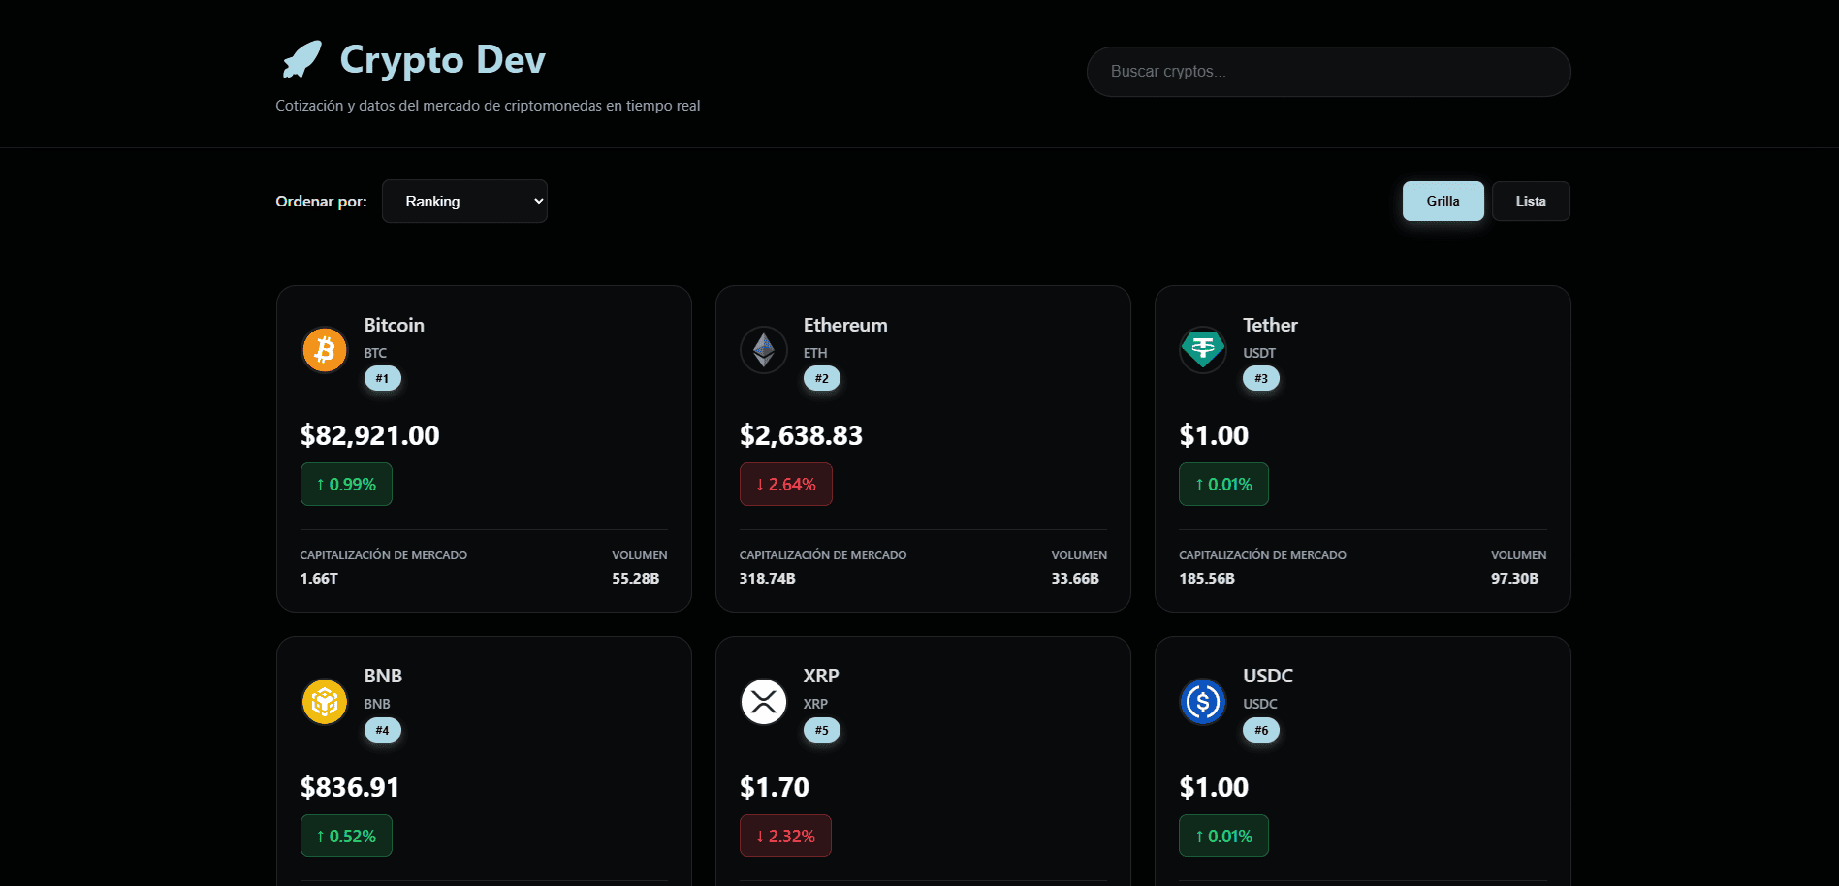Click the #6 rank badge on USDC
This screenshot has width=1839, height=886.
click(1260, 730)
